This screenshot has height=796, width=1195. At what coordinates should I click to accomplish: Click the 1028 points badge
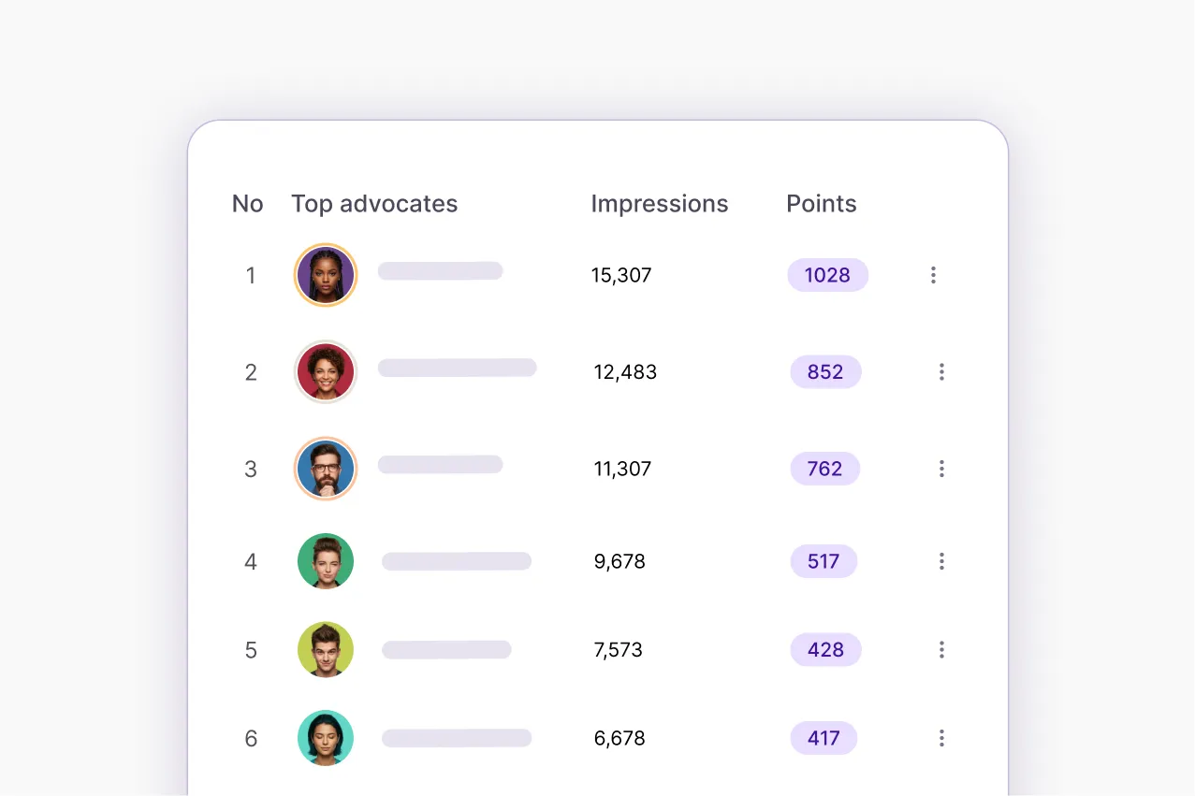827,275
